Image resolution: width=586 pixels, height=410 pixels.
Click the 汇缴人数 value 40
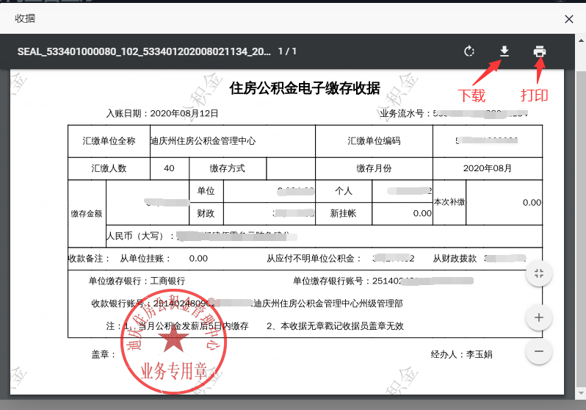click(169, 168)
